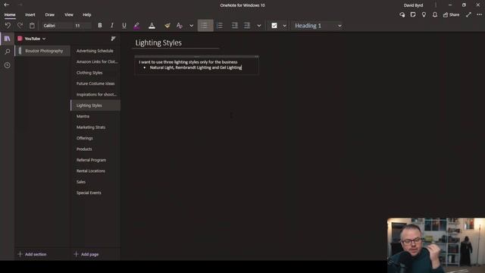Click the David Byrd account name

tap(413, 5)
